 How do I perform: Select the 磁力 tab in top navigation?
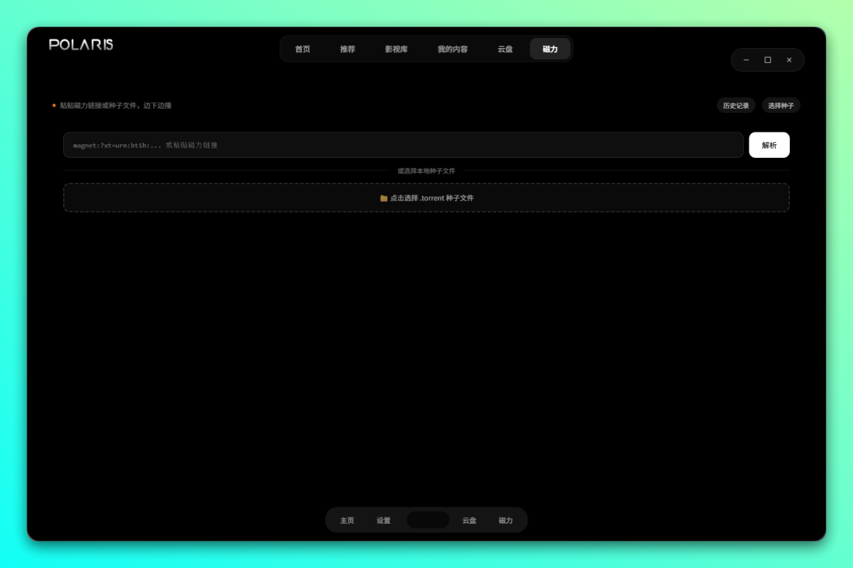click(550, 49)
